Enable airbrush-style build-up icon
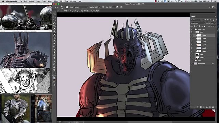The image size is (219, 123). coord(117,7)
